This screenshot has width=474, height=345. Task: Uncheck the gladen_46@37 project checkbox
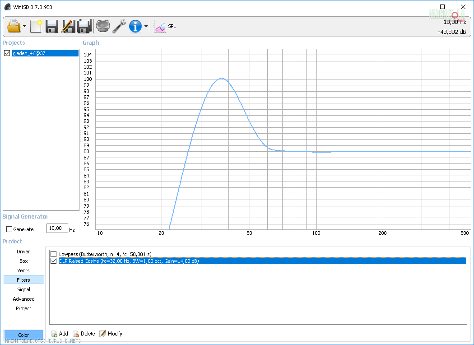pos(7,53)
